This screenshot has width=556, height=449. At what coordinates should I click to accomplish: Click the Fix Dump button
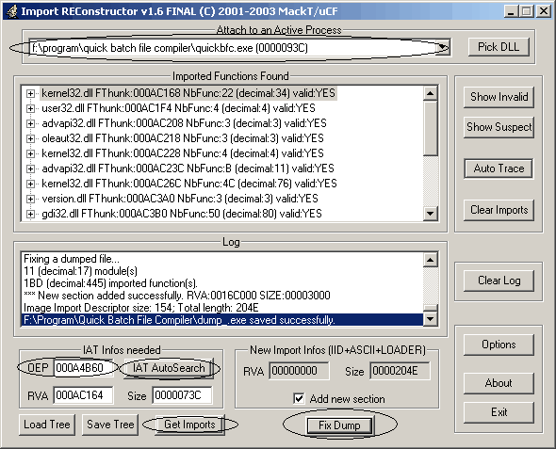point(339,425)
